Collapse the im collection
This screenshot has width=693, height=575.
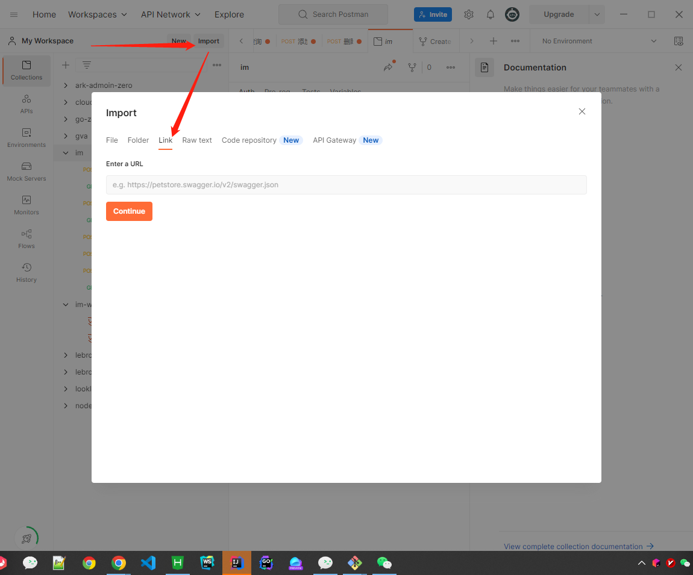click(66, 153)
